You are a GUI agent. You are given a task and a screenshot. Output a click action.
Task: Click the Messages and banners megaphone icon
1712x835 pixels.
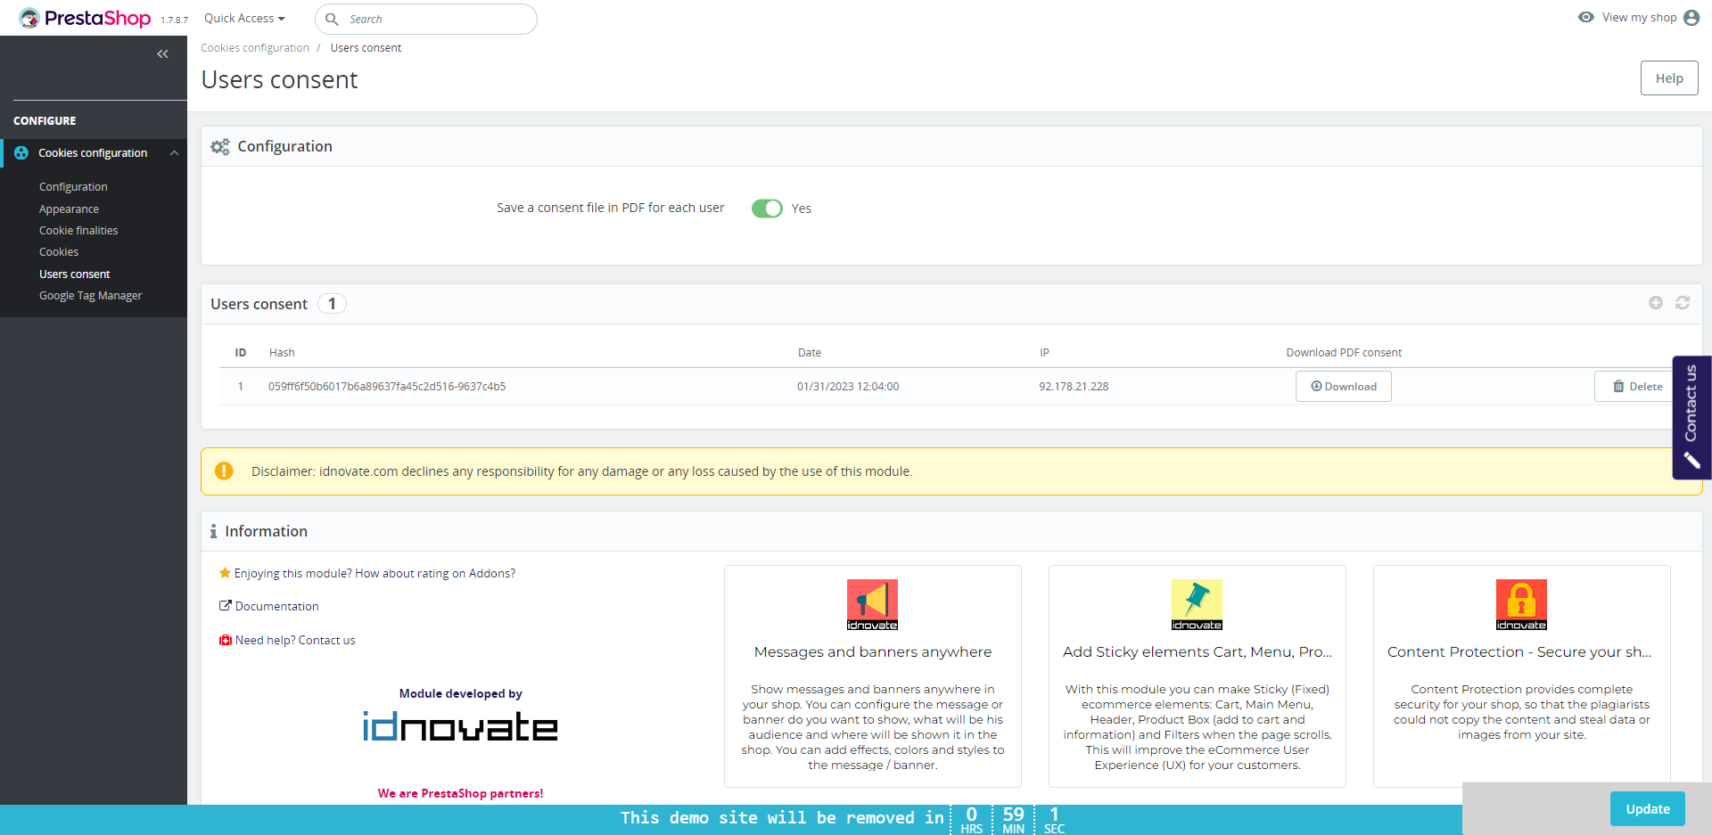tap(872, 604)
